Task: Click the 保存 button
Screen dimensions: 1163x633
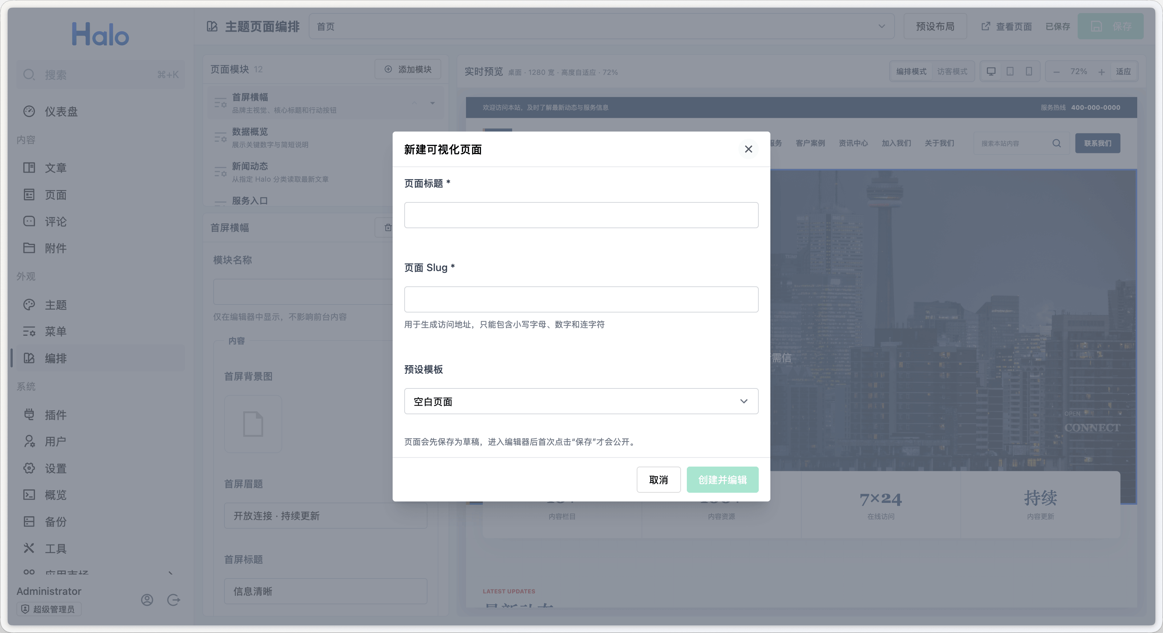Action: pos(1110,26)
